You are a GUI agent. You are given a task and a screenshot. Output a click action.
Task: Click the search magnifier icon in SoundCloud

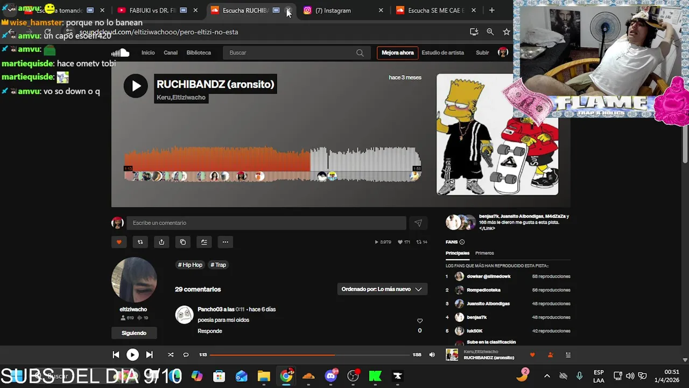click(360, 53)
